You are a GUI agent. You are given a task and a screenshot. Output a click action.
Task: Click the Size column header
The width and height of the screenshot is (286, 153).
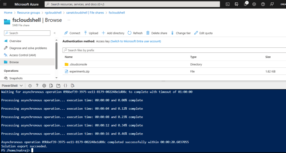268,57
